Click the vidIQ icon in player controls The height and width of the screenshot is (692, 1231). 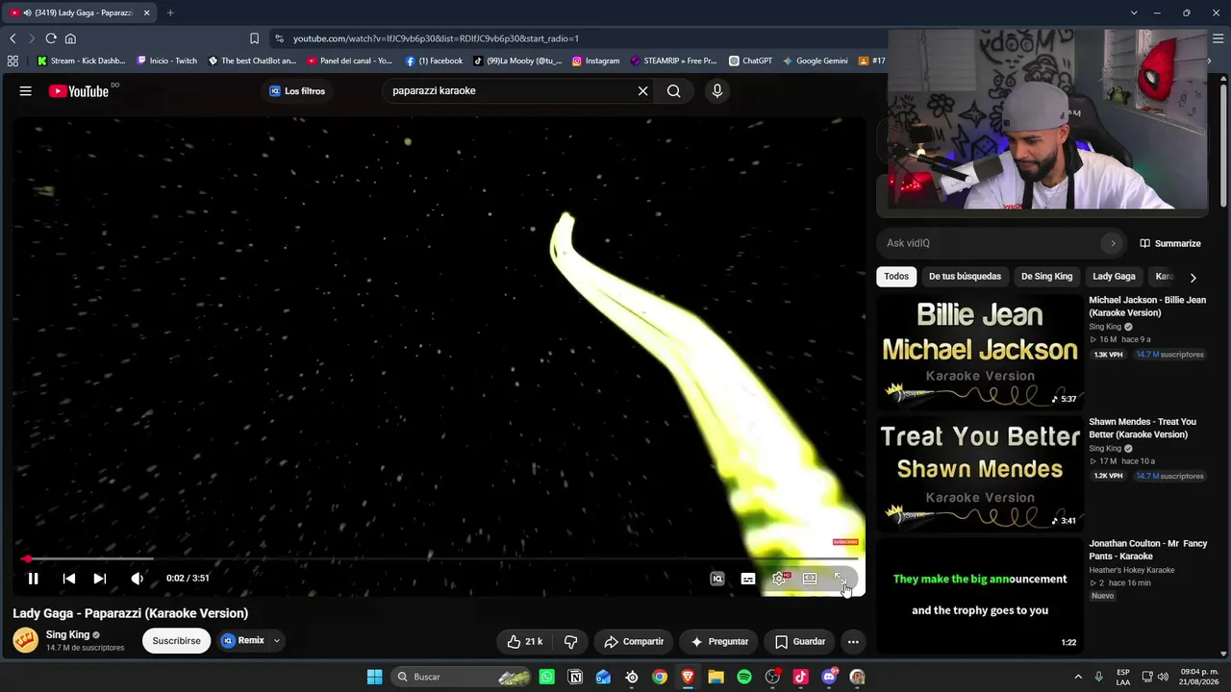pos(717,579)
